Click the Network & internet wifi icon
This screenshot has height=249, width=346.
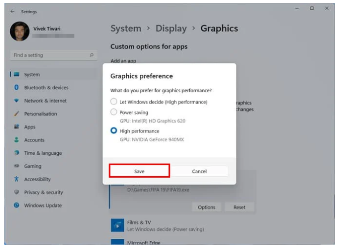tap(16, 101)
